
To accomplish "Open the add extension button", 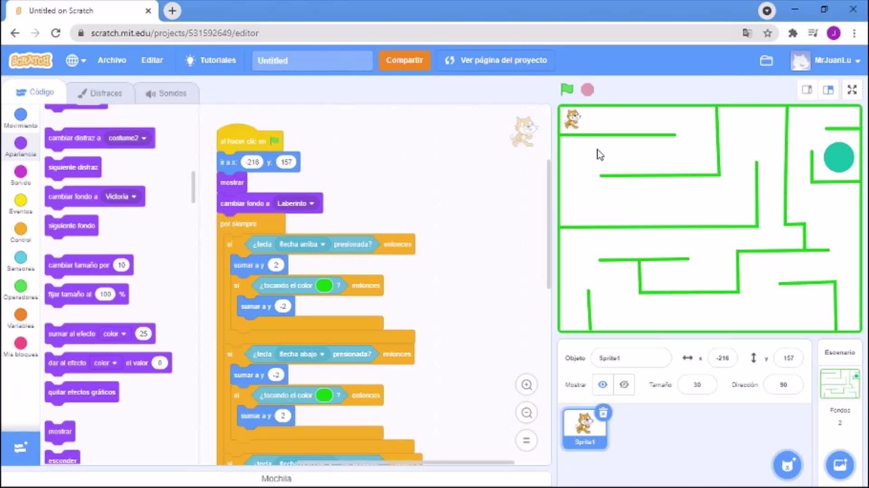I will (20, 447).
